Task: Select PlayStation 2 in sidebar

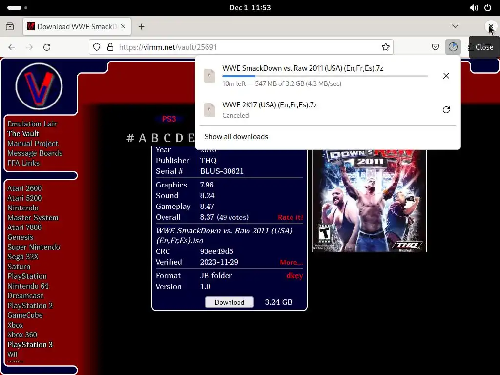Action: (x=30, y=306)
